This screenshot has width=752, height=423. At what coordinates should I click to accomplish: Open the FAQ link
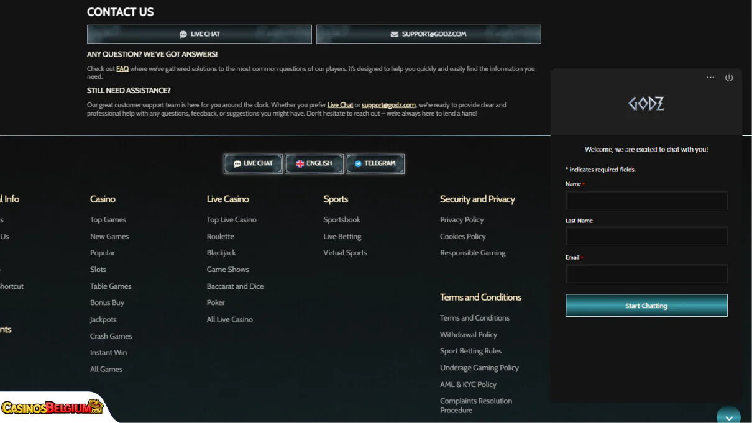[122, 69]
